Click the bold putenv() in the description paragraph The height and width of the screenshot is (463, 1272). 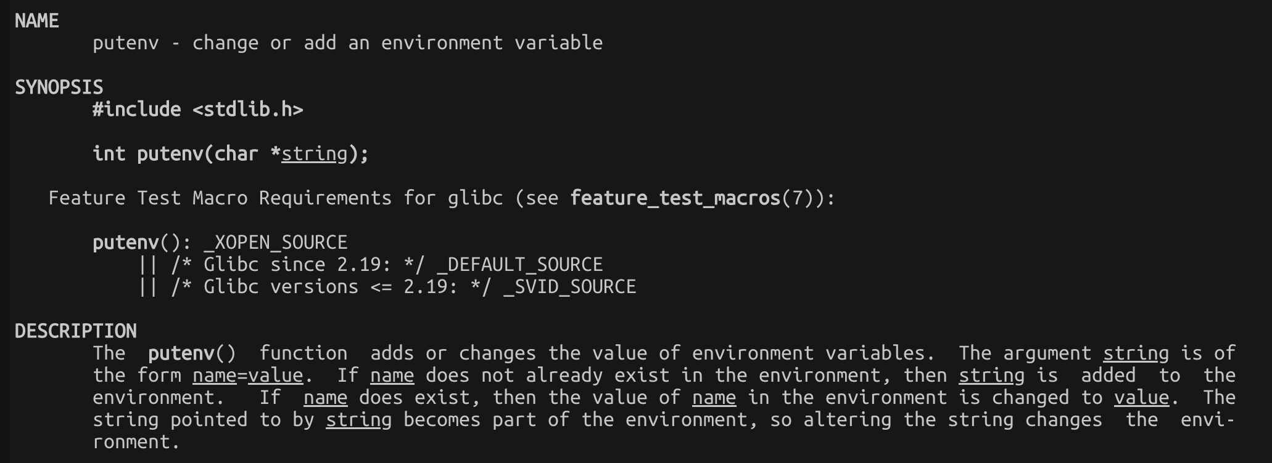192,353
